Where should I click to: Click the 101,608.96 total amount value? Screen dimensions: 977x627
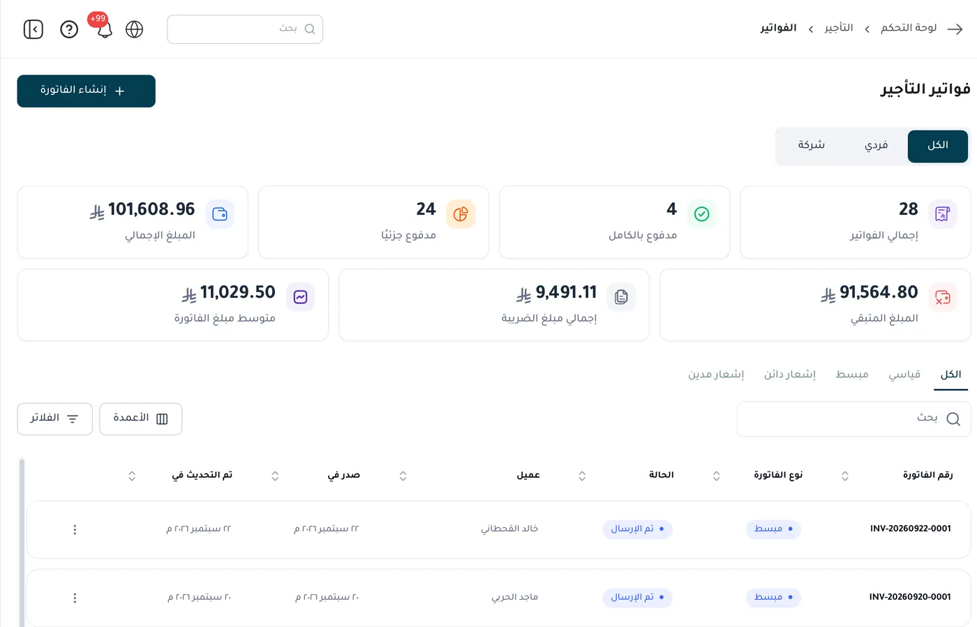tap(151, 209)
